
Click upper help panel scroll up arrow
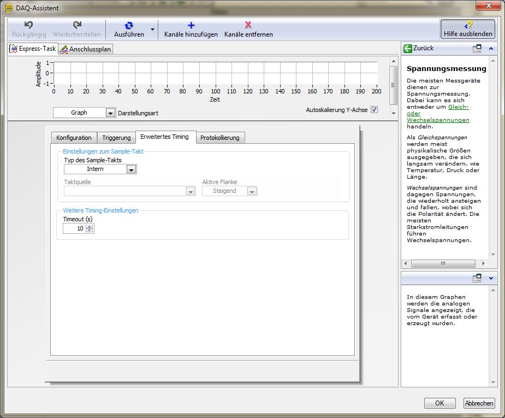coord(493,60)
